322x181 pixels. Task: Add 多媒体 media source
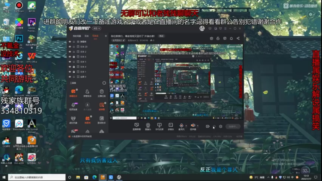coord(171,126)
